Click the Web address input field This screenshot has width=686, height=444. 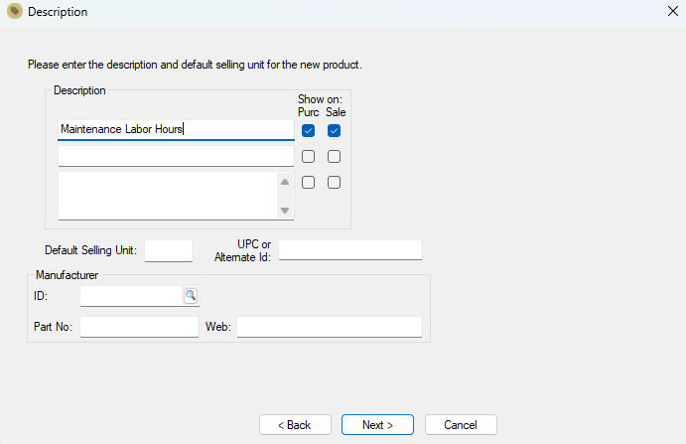pos(330,327)
